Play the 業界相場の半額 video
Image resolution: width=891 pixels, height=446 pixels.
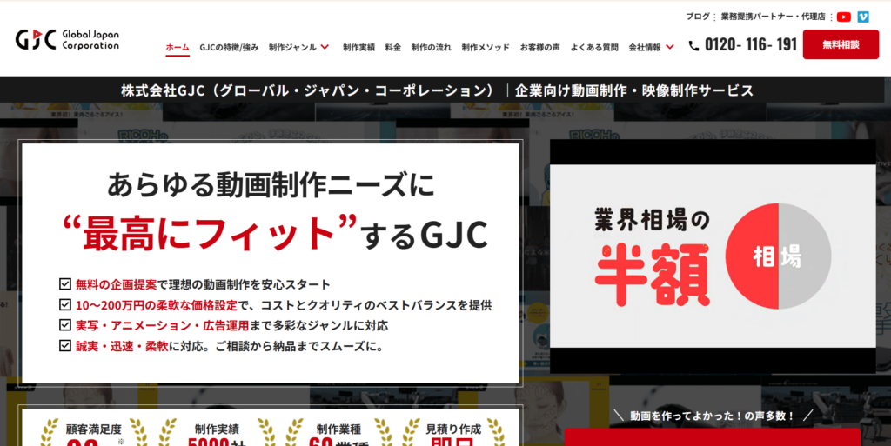click(x=713, y=256)
